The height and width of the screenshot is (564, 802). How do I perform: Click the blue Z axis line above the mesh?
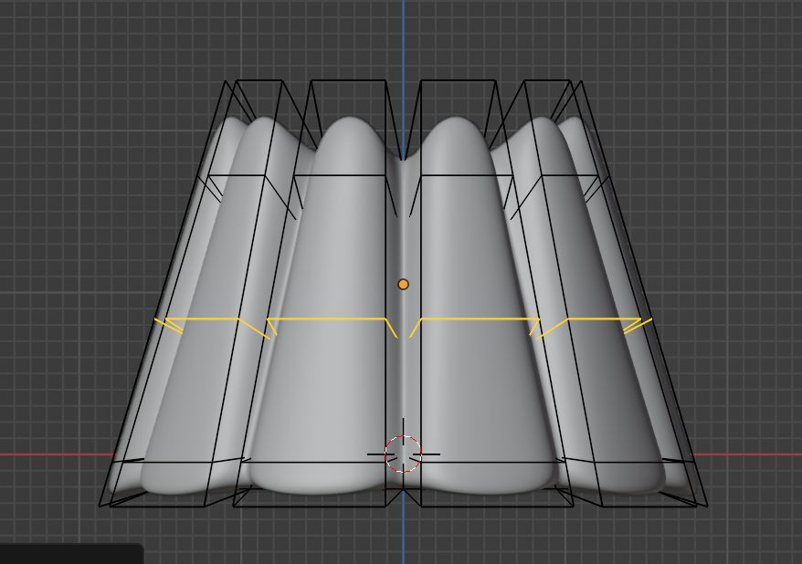tap(403, 37)
